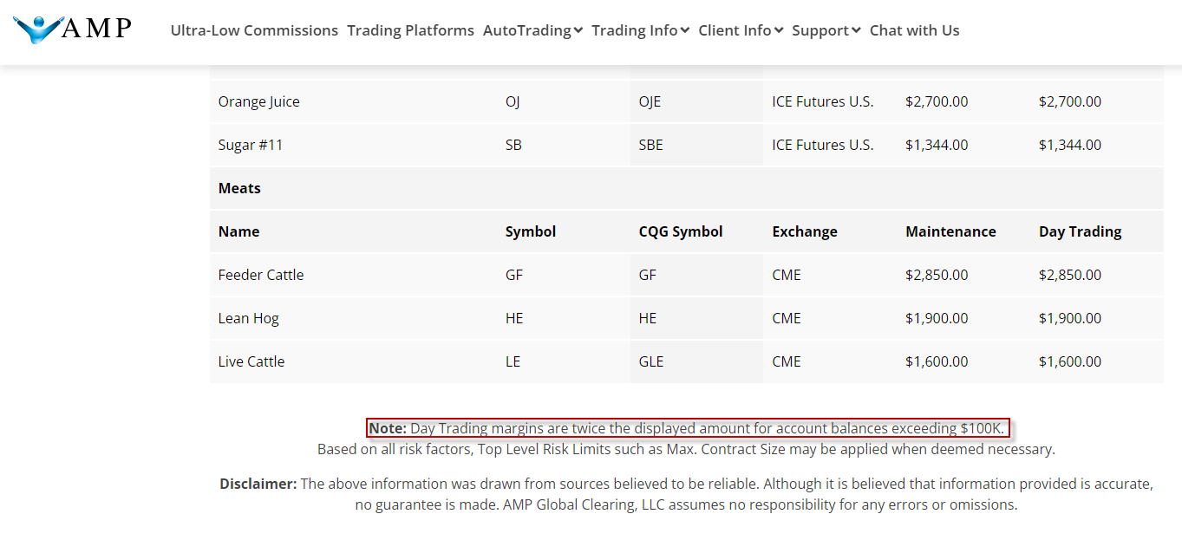This screenshot has width=1182, height=540.
Task: Click the Maintenance column header
Action: point(950,231)
